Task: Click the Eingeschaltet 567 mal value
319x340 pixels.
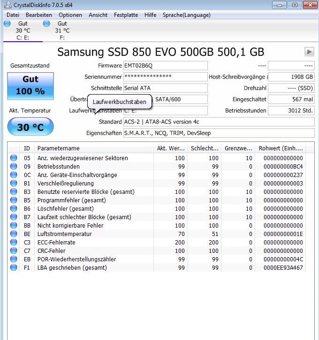Action: 291,99
